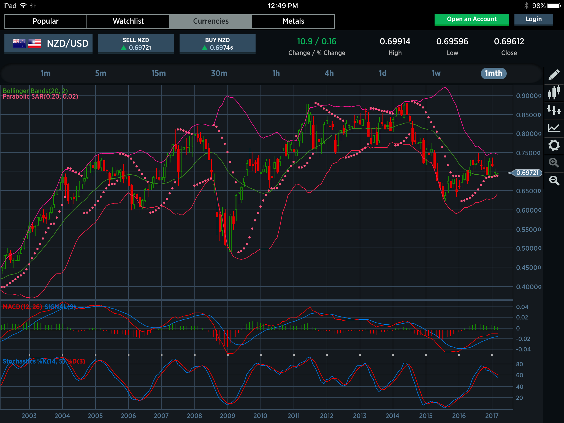564x423 pixels.
Task: Select the 5m timeframe
Action: (x=101, y=74)
